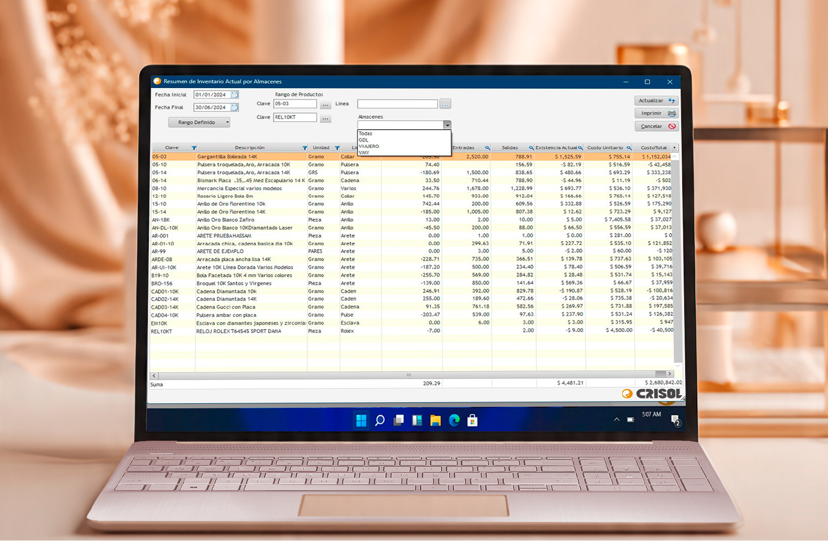828x541 pixels.
Task: Choose VIAJERO from the Almacenes options
Action: click(369, 146)
